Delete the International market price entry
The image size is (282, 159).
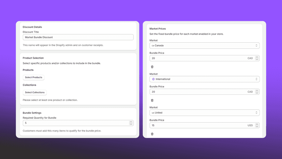(x=152, y=100)
